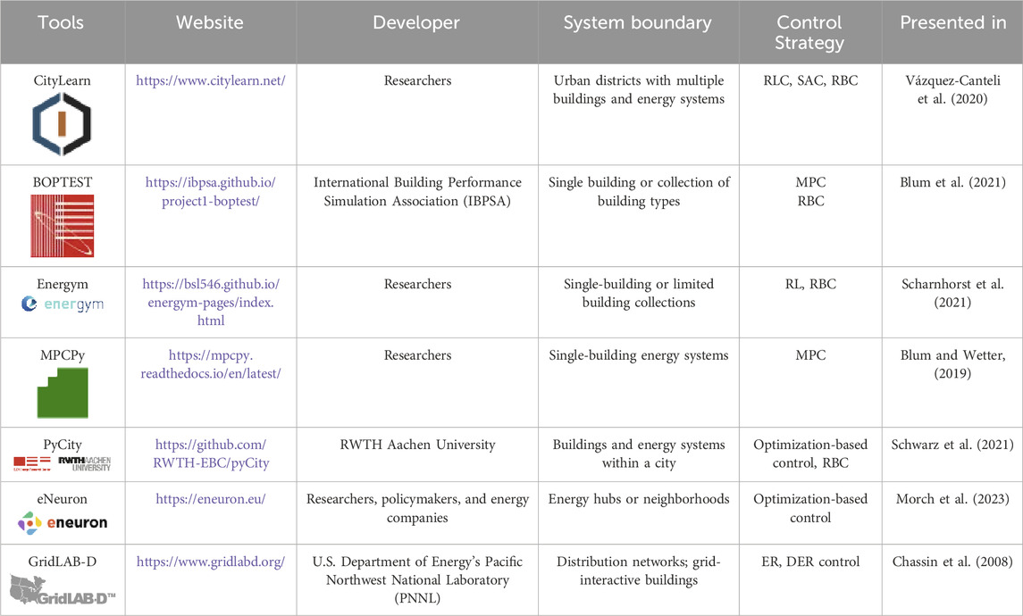Screen dimensions: 1023x616
Task: Click the Scharnhorst et al. (2021) citation
Action: click(952, 294)
